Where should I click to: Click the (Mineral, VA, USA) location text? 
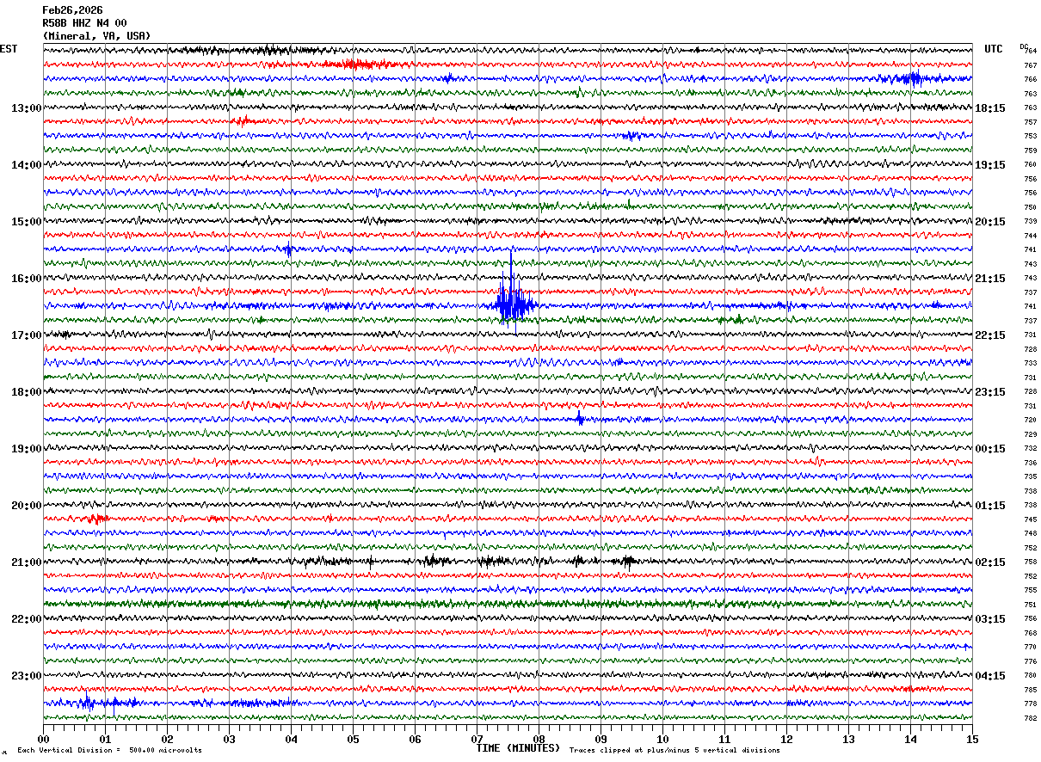tap(96, 36)
